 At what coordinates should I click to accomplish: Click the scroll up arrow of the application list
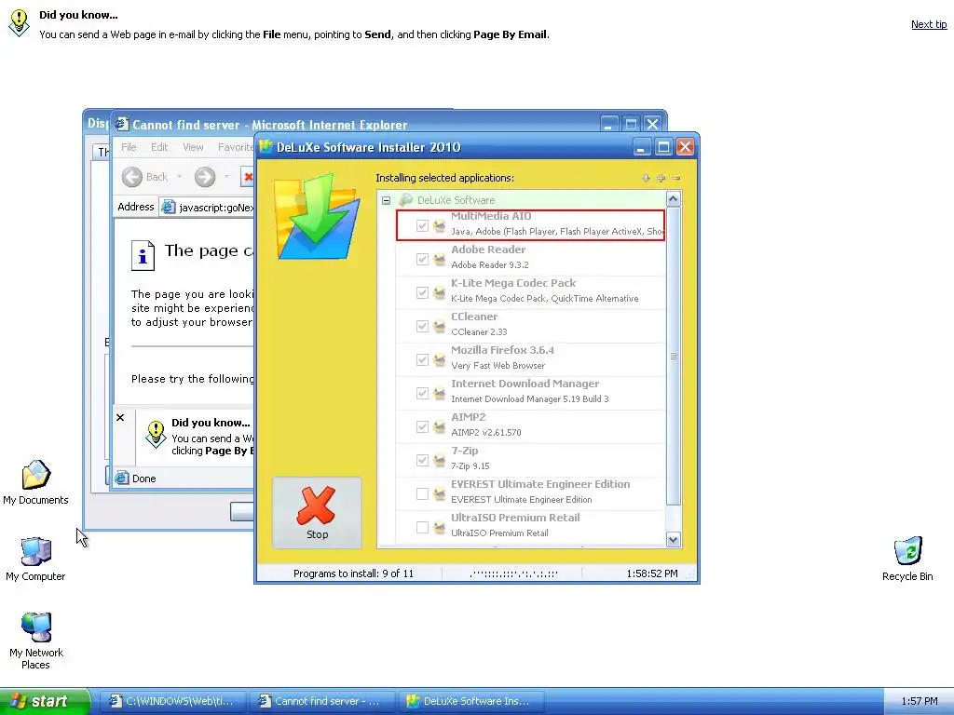[x=673, y=199]
